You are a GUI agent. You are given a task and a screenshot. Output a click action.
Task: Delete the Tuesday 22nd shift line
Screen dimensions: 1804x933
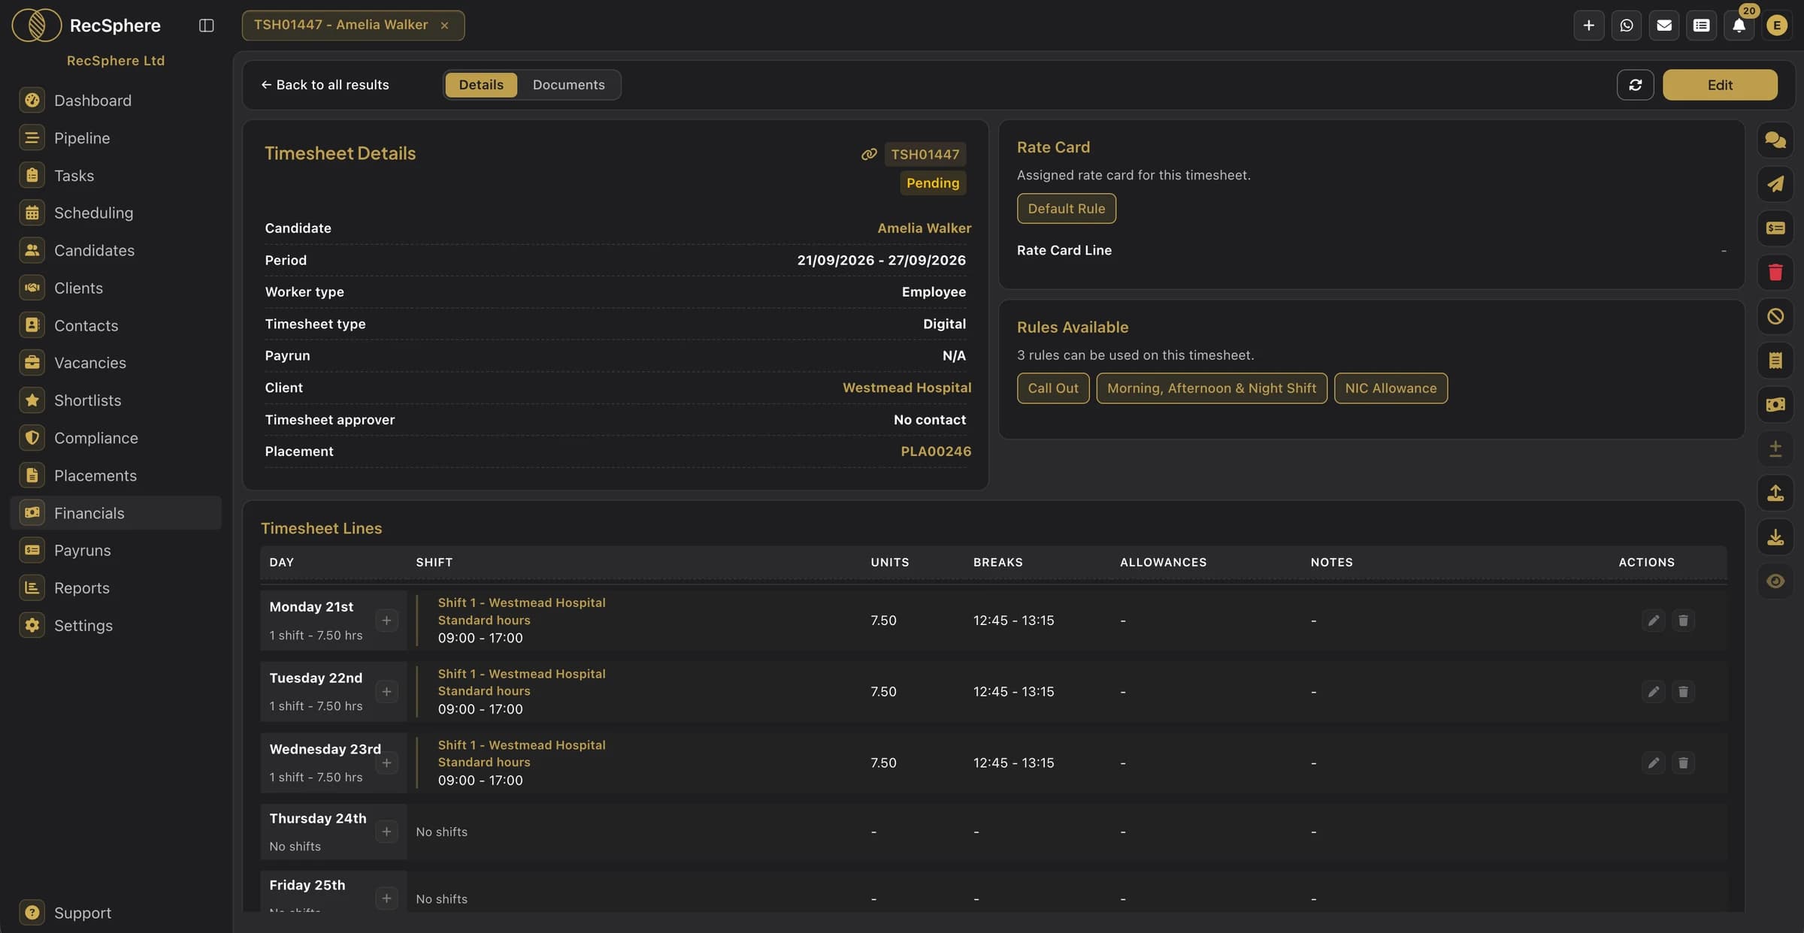[x=1683, y=692]
